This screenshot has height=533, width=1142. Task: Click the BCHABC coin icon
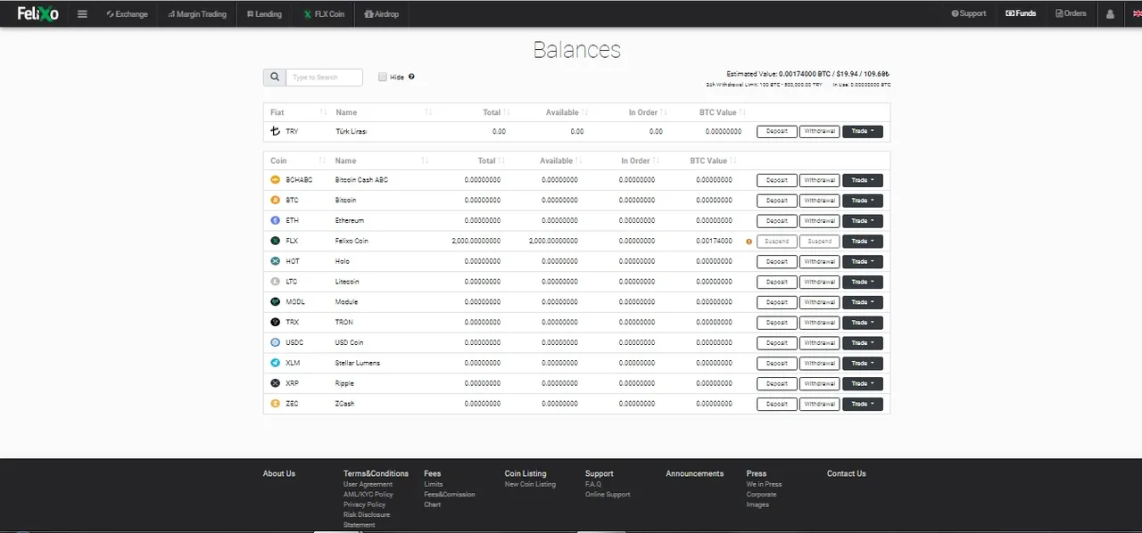coord(275,180)
